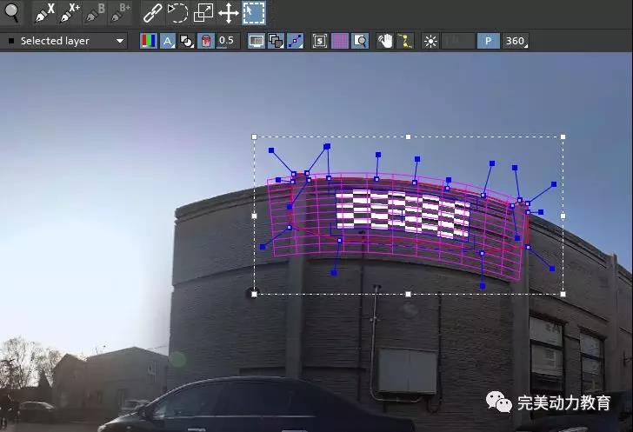Image resolution: width=633 pixels, height=432 pixels.
Task: Toggle the Show Planar Surface S button
Action: pos(320,41)
